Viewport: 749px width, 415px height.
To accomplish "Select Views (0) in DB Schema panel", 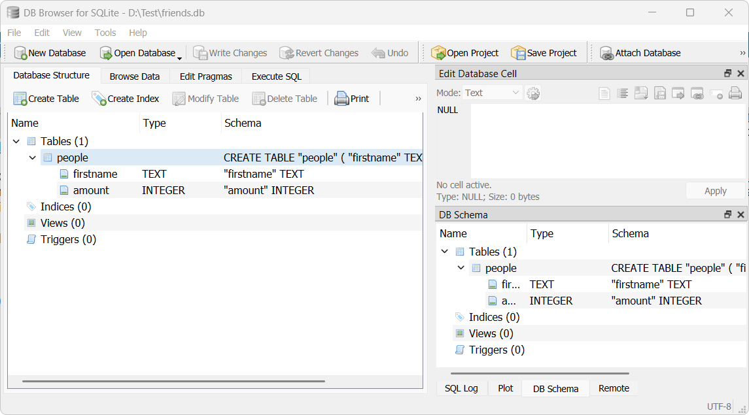I will [491, 333].
